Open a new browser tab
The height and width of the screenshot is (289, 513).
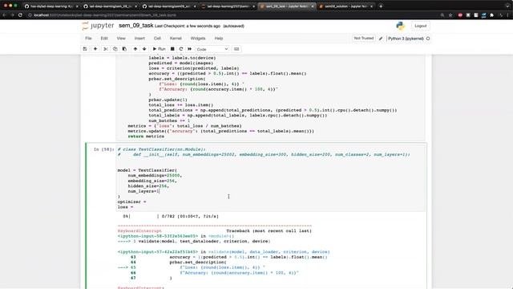(x=381, y=6)
